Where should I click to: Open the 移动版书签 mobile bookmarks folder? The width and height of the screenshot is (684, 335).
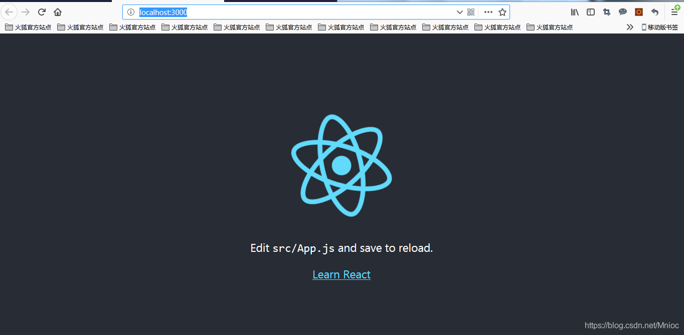pos(659,28)
